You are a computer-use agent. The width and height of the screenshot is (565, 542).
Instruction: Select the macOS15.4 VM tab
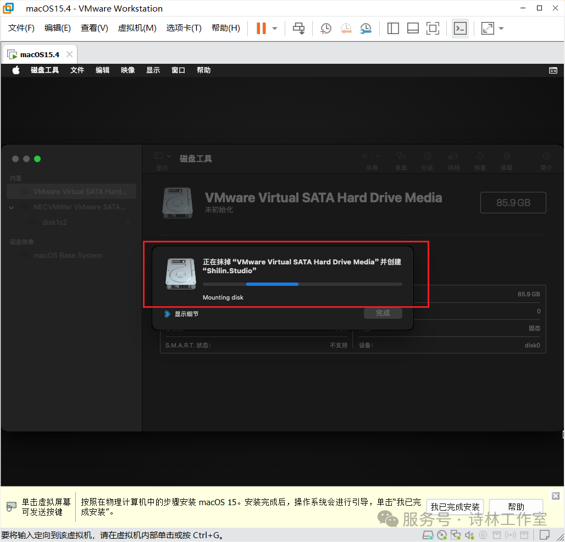40,55
